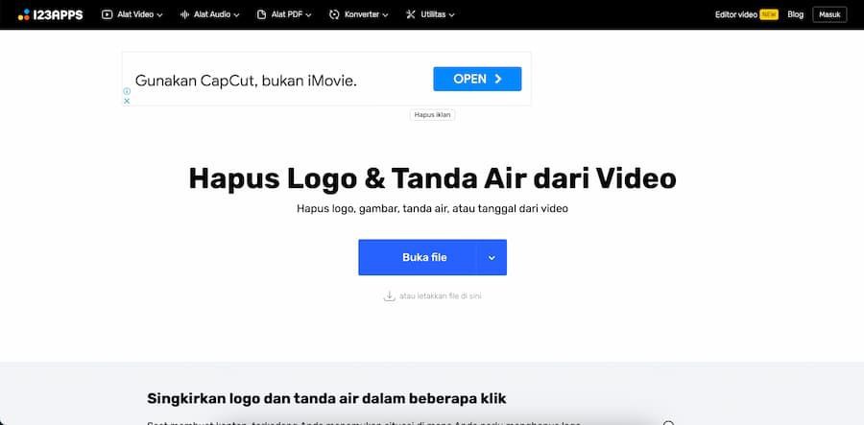The width and height of the screenshot is (864, 425).
Task: Click the download icon under Buka file
Action: pos(389,296)
